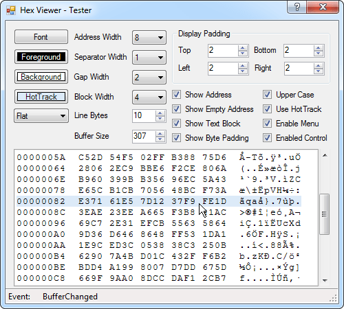Screen dimensions: 344x309
Task: Open the HotTrack color picker
Action: pos(41,97)
